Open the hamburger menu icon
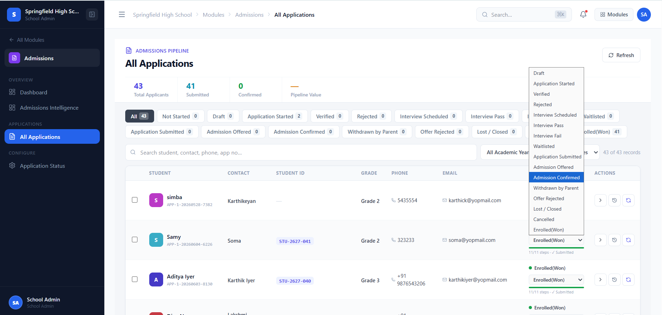Viewport: 662px width, 315px height. 122,15
